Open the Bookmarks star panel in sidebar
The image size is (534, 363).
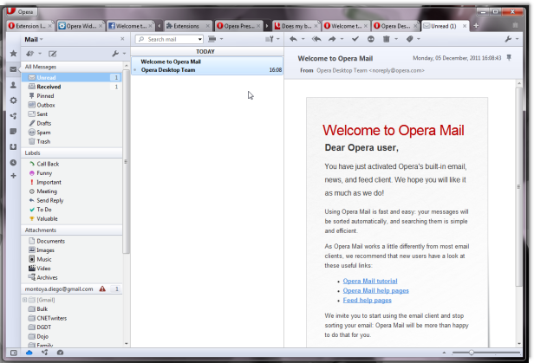click(x=13, y=54)
